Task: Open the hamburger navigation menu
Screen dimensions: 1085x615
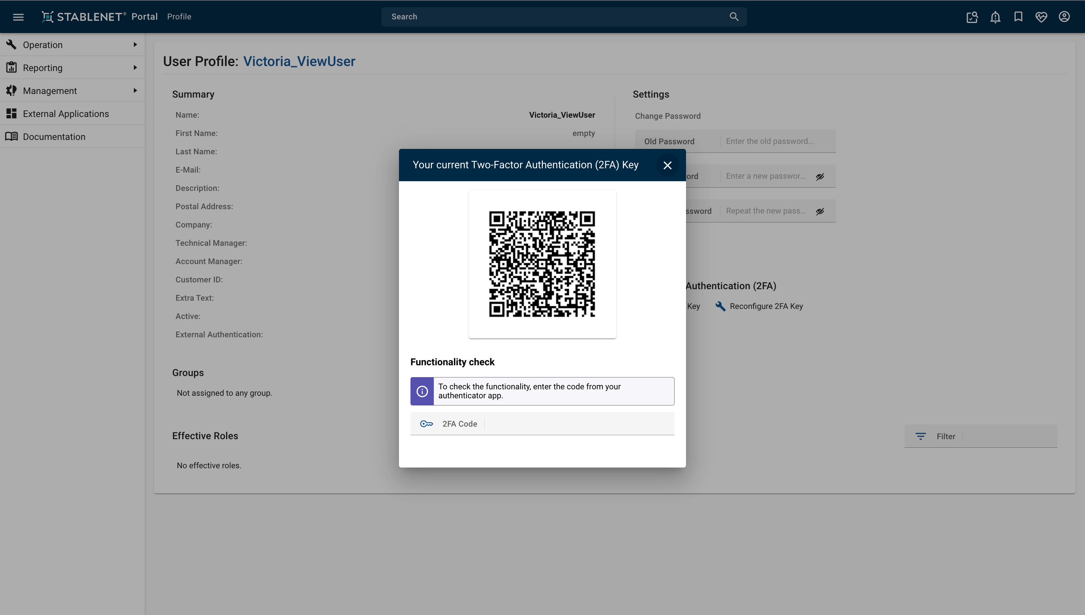Action: [18, 17]
